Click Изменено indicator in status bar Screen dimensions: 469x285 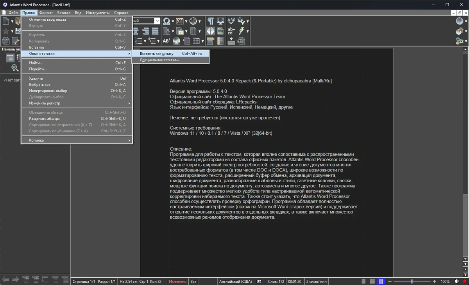click(178, 281)
